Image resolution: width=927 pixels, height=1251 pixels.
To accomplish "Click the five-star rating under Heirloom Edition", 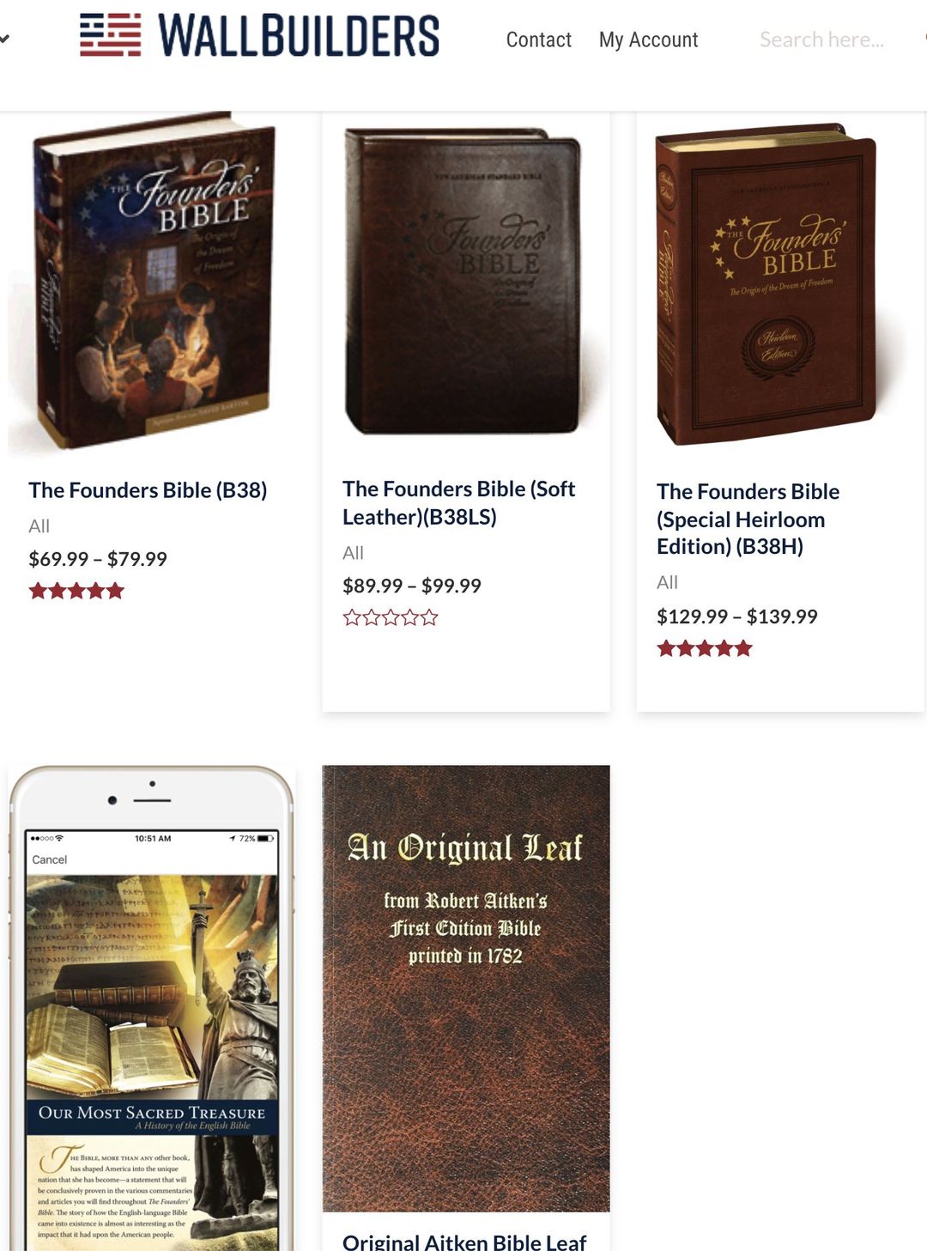I will [x=705, y=648].
